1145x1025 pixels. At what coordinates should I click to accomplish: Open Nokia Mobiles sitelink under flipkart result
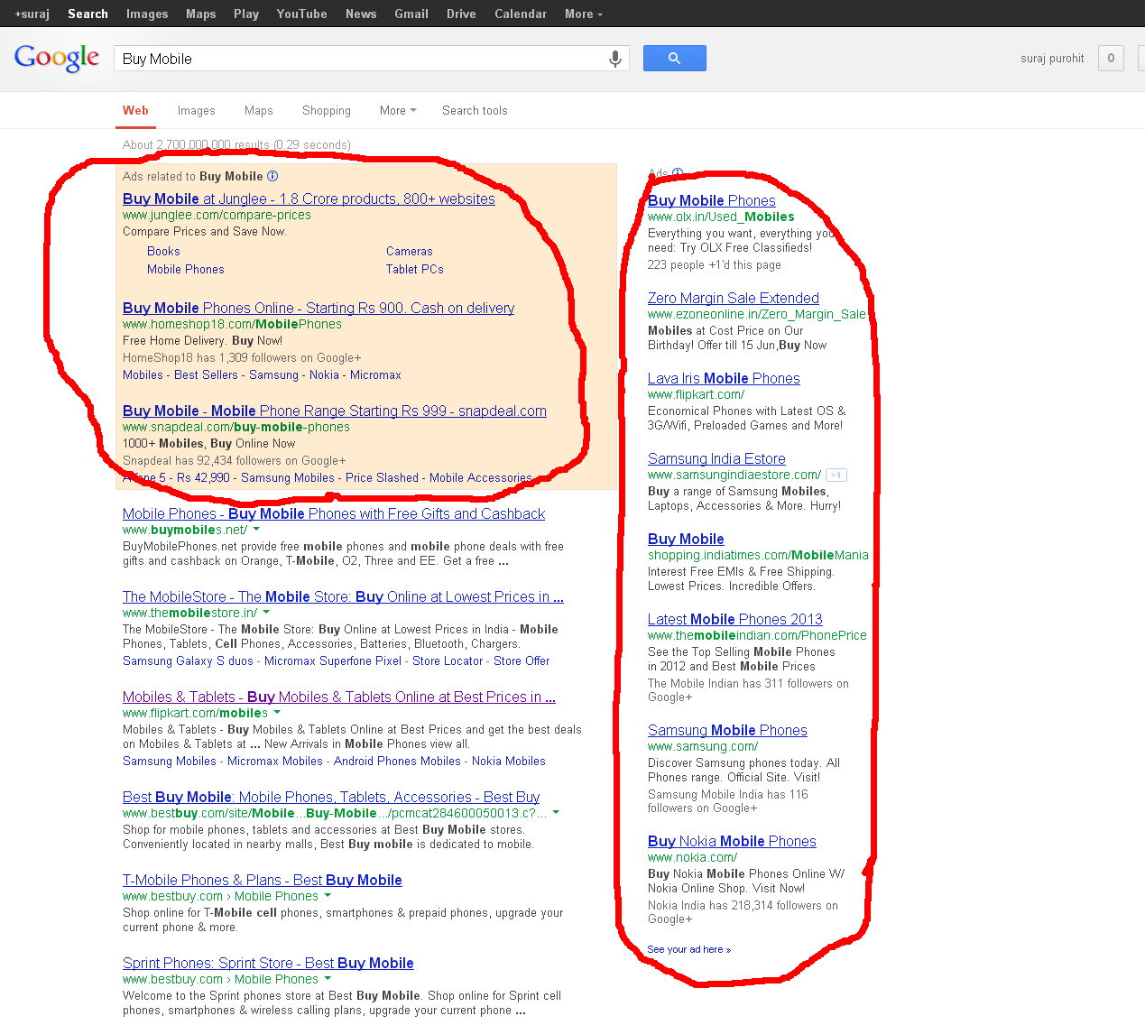click(509, 761)
